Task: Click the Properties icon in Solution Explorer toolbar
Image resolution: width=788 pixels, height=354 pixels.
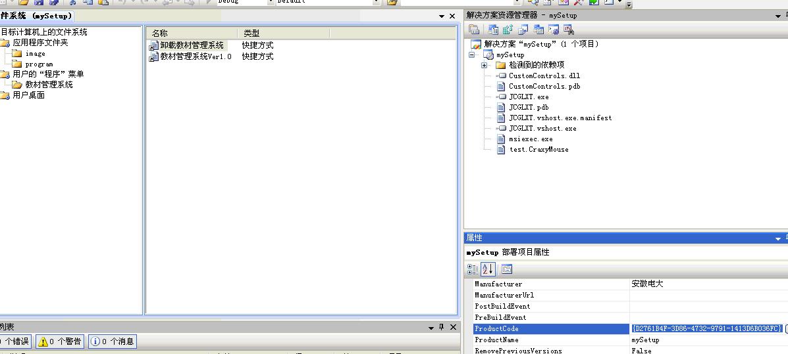Action: tap(473, 30)
